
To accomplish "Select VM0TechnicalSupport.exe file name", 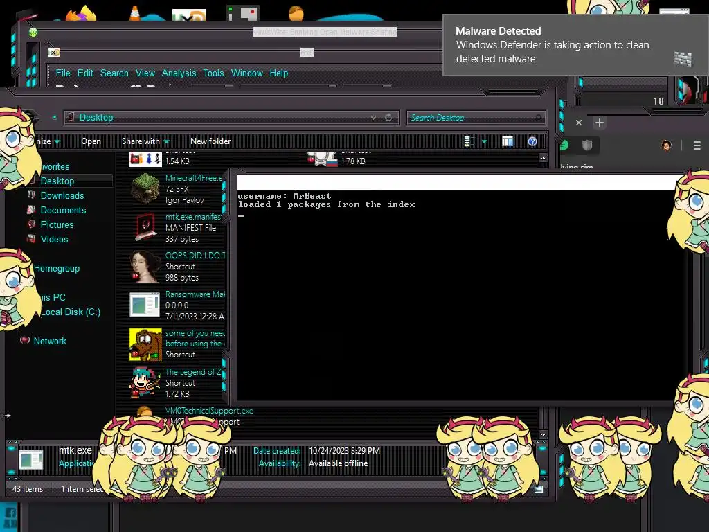I will click(209, 411).
